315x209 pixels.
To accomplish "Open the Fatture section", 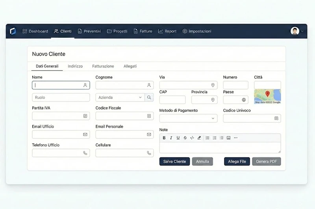I will tap(143, 31).
